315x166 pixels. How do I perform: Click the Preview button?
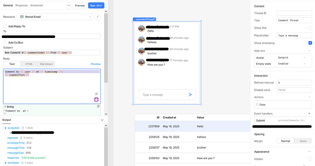tap(80, 5)
